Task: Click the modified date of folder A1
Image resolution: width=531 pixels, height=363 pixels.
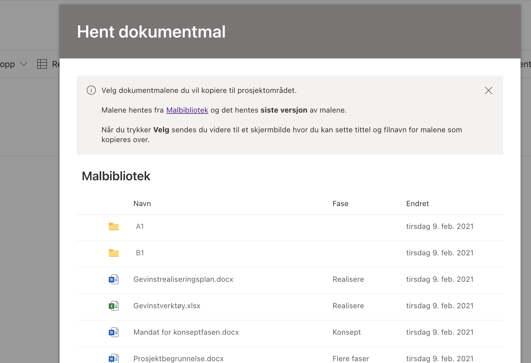Action: coord(440,226)
